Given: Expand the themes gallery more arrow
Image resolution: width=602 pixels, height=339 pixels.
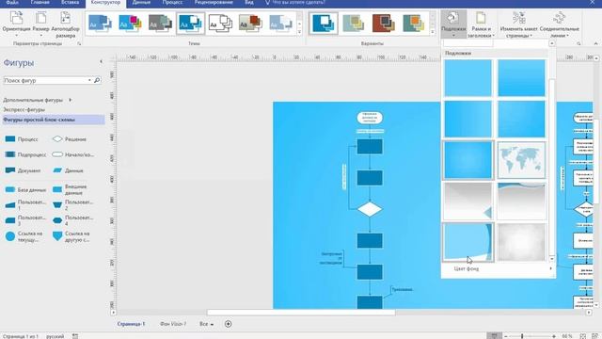Looking at the screenshot, I should [299, 32].
